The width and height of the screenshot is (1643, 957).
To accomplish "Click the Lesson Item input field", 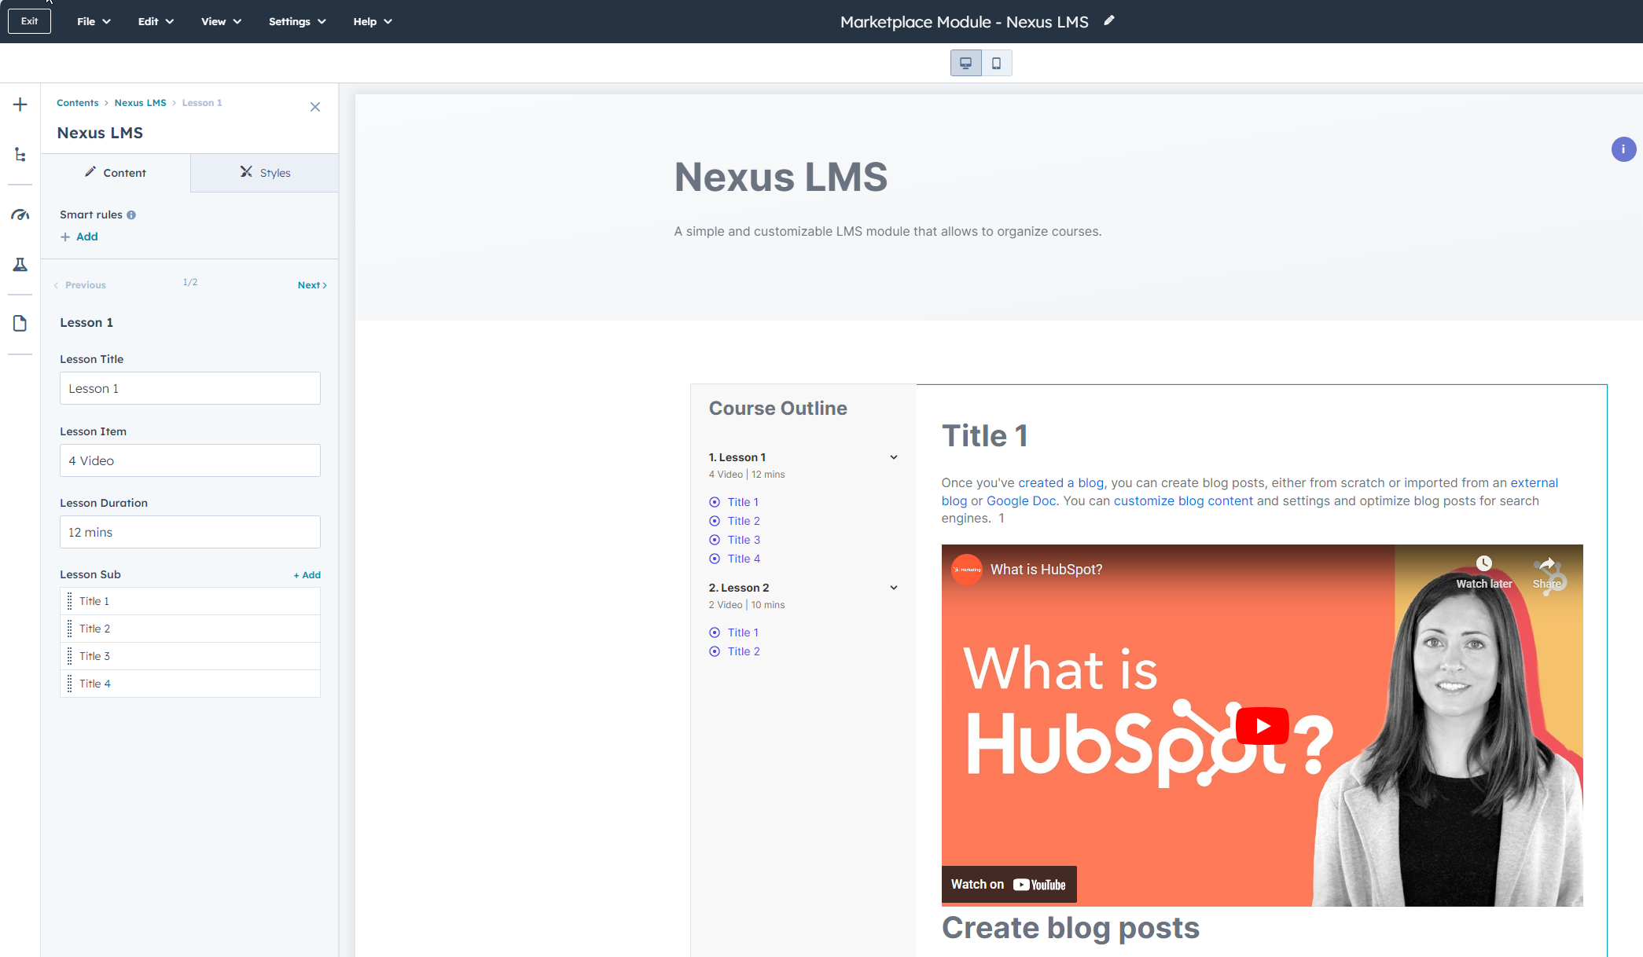I will 190,460.
